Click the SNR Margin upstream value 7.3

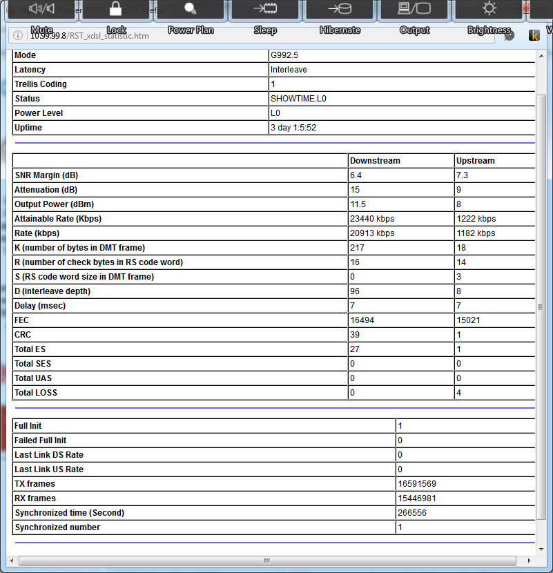click(462, 175)
